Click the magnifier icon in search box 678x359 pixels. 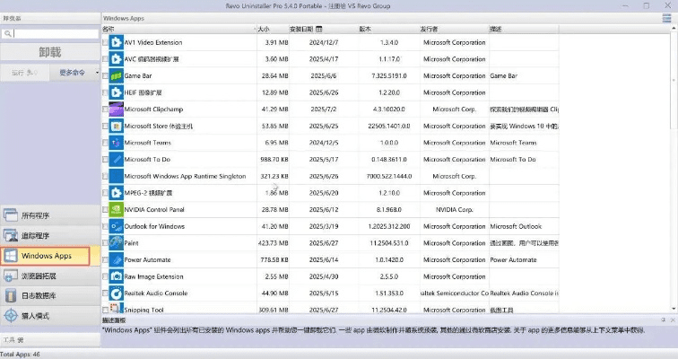point(7,33)
